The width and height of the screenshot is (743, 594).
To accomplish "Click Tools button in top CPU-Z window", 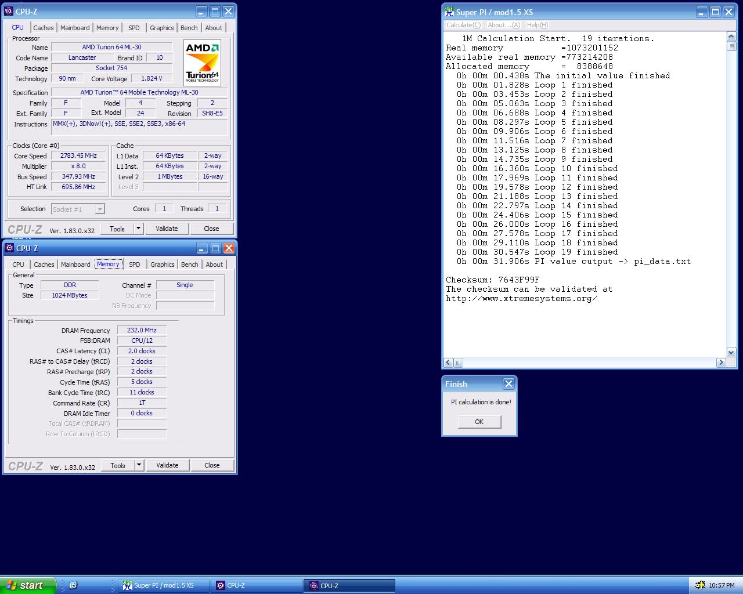I will coord(117,229).
